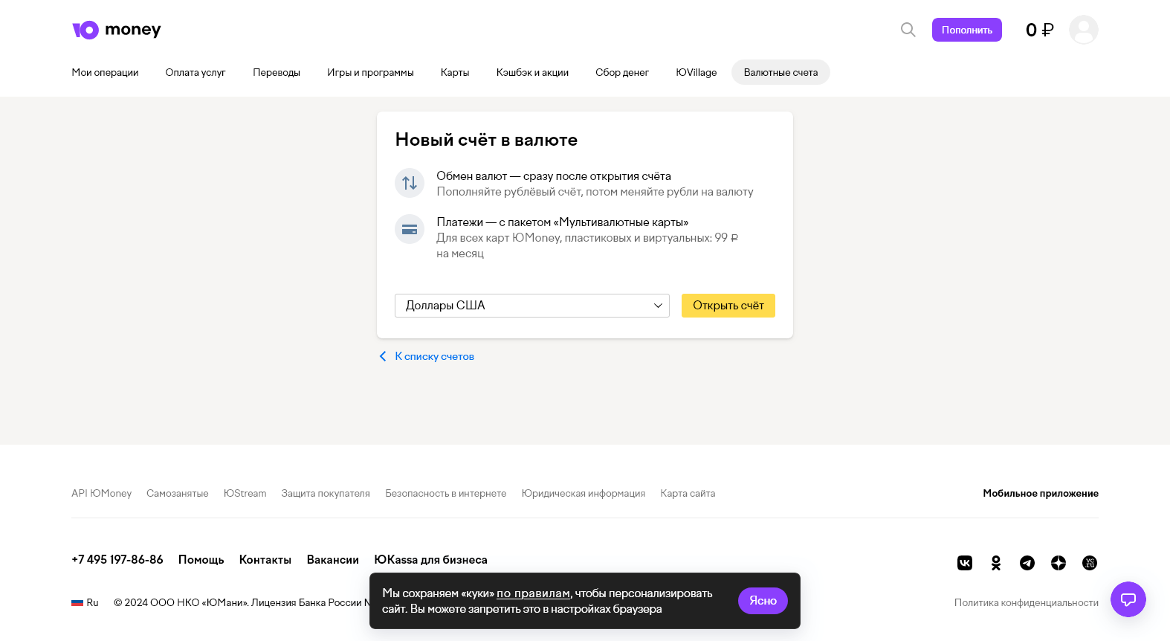Image resolution: width=1170 pixels, height=641 pixels.
Task: Open the «Контакты» footer link
Action: pyautogui.click(x=265, y=559)
